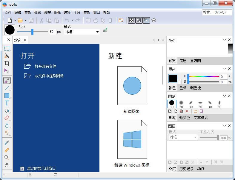Click the Apple icon toolbar button
Image resolution: width=235 pixels, height=180 pixels.
coord(96,20)
